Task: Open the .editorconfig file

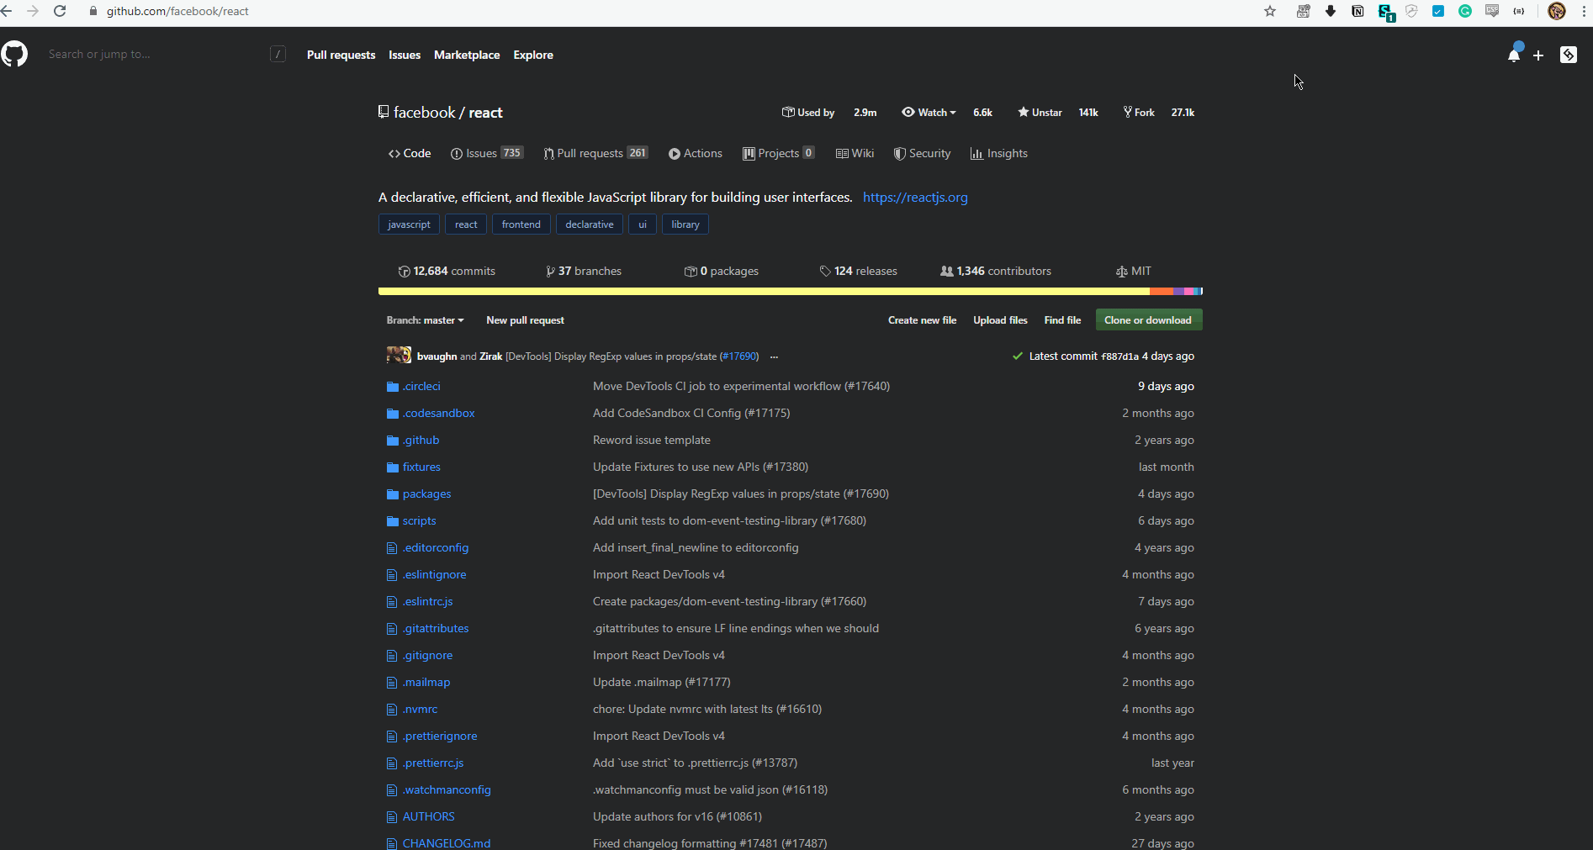Action: coord(436,548)
